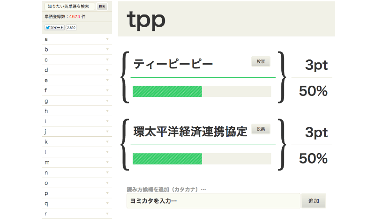Click the tweet count bubble 2,820
Screen dimensions: 375x222
click(71, 28)
